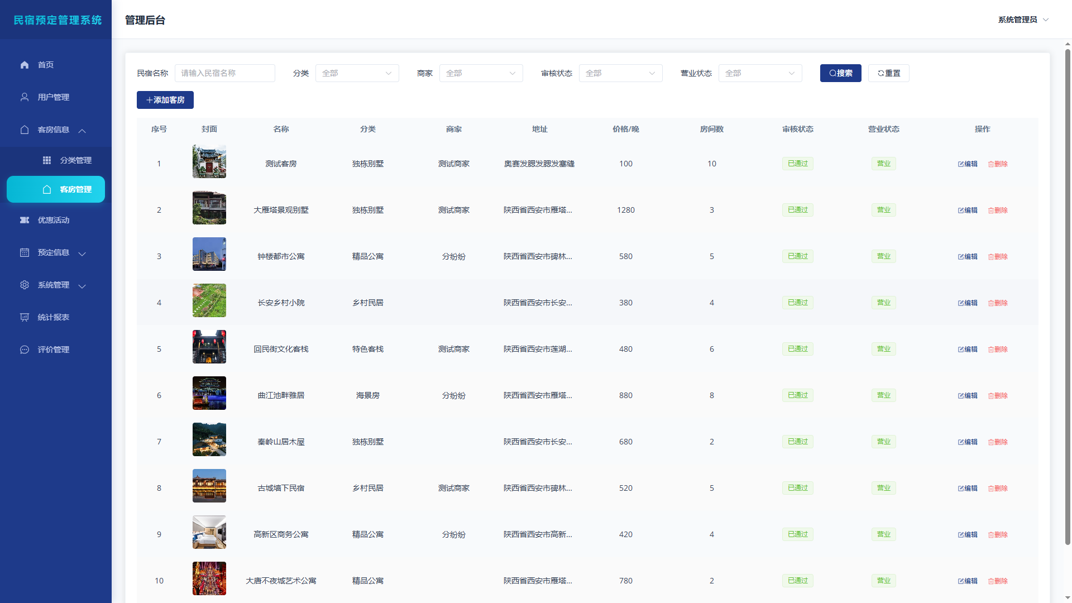The height and width of the screenshot is (603, 1072).
Task: Click the 统计报表 chart icon
Action: (x=25, y=317)
